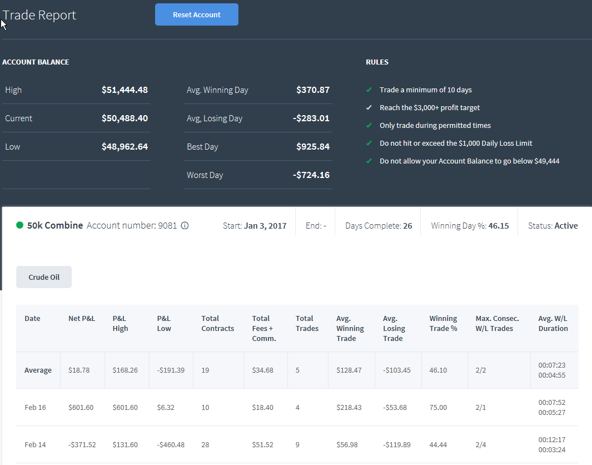The width and height of the screenshot is (592, 465).
Task: Select the Feb 14 table row
Action: (x=297, y=444)
